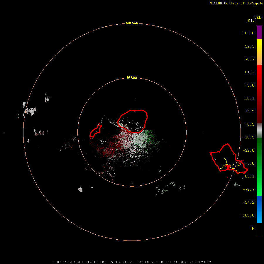Click the -94.2 velocity scale value
The image size is (264, 264).
[x=248, y=202]
